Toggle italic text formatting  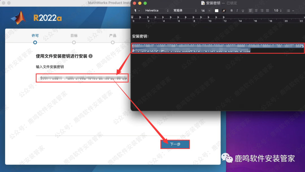tap(237, 11)
